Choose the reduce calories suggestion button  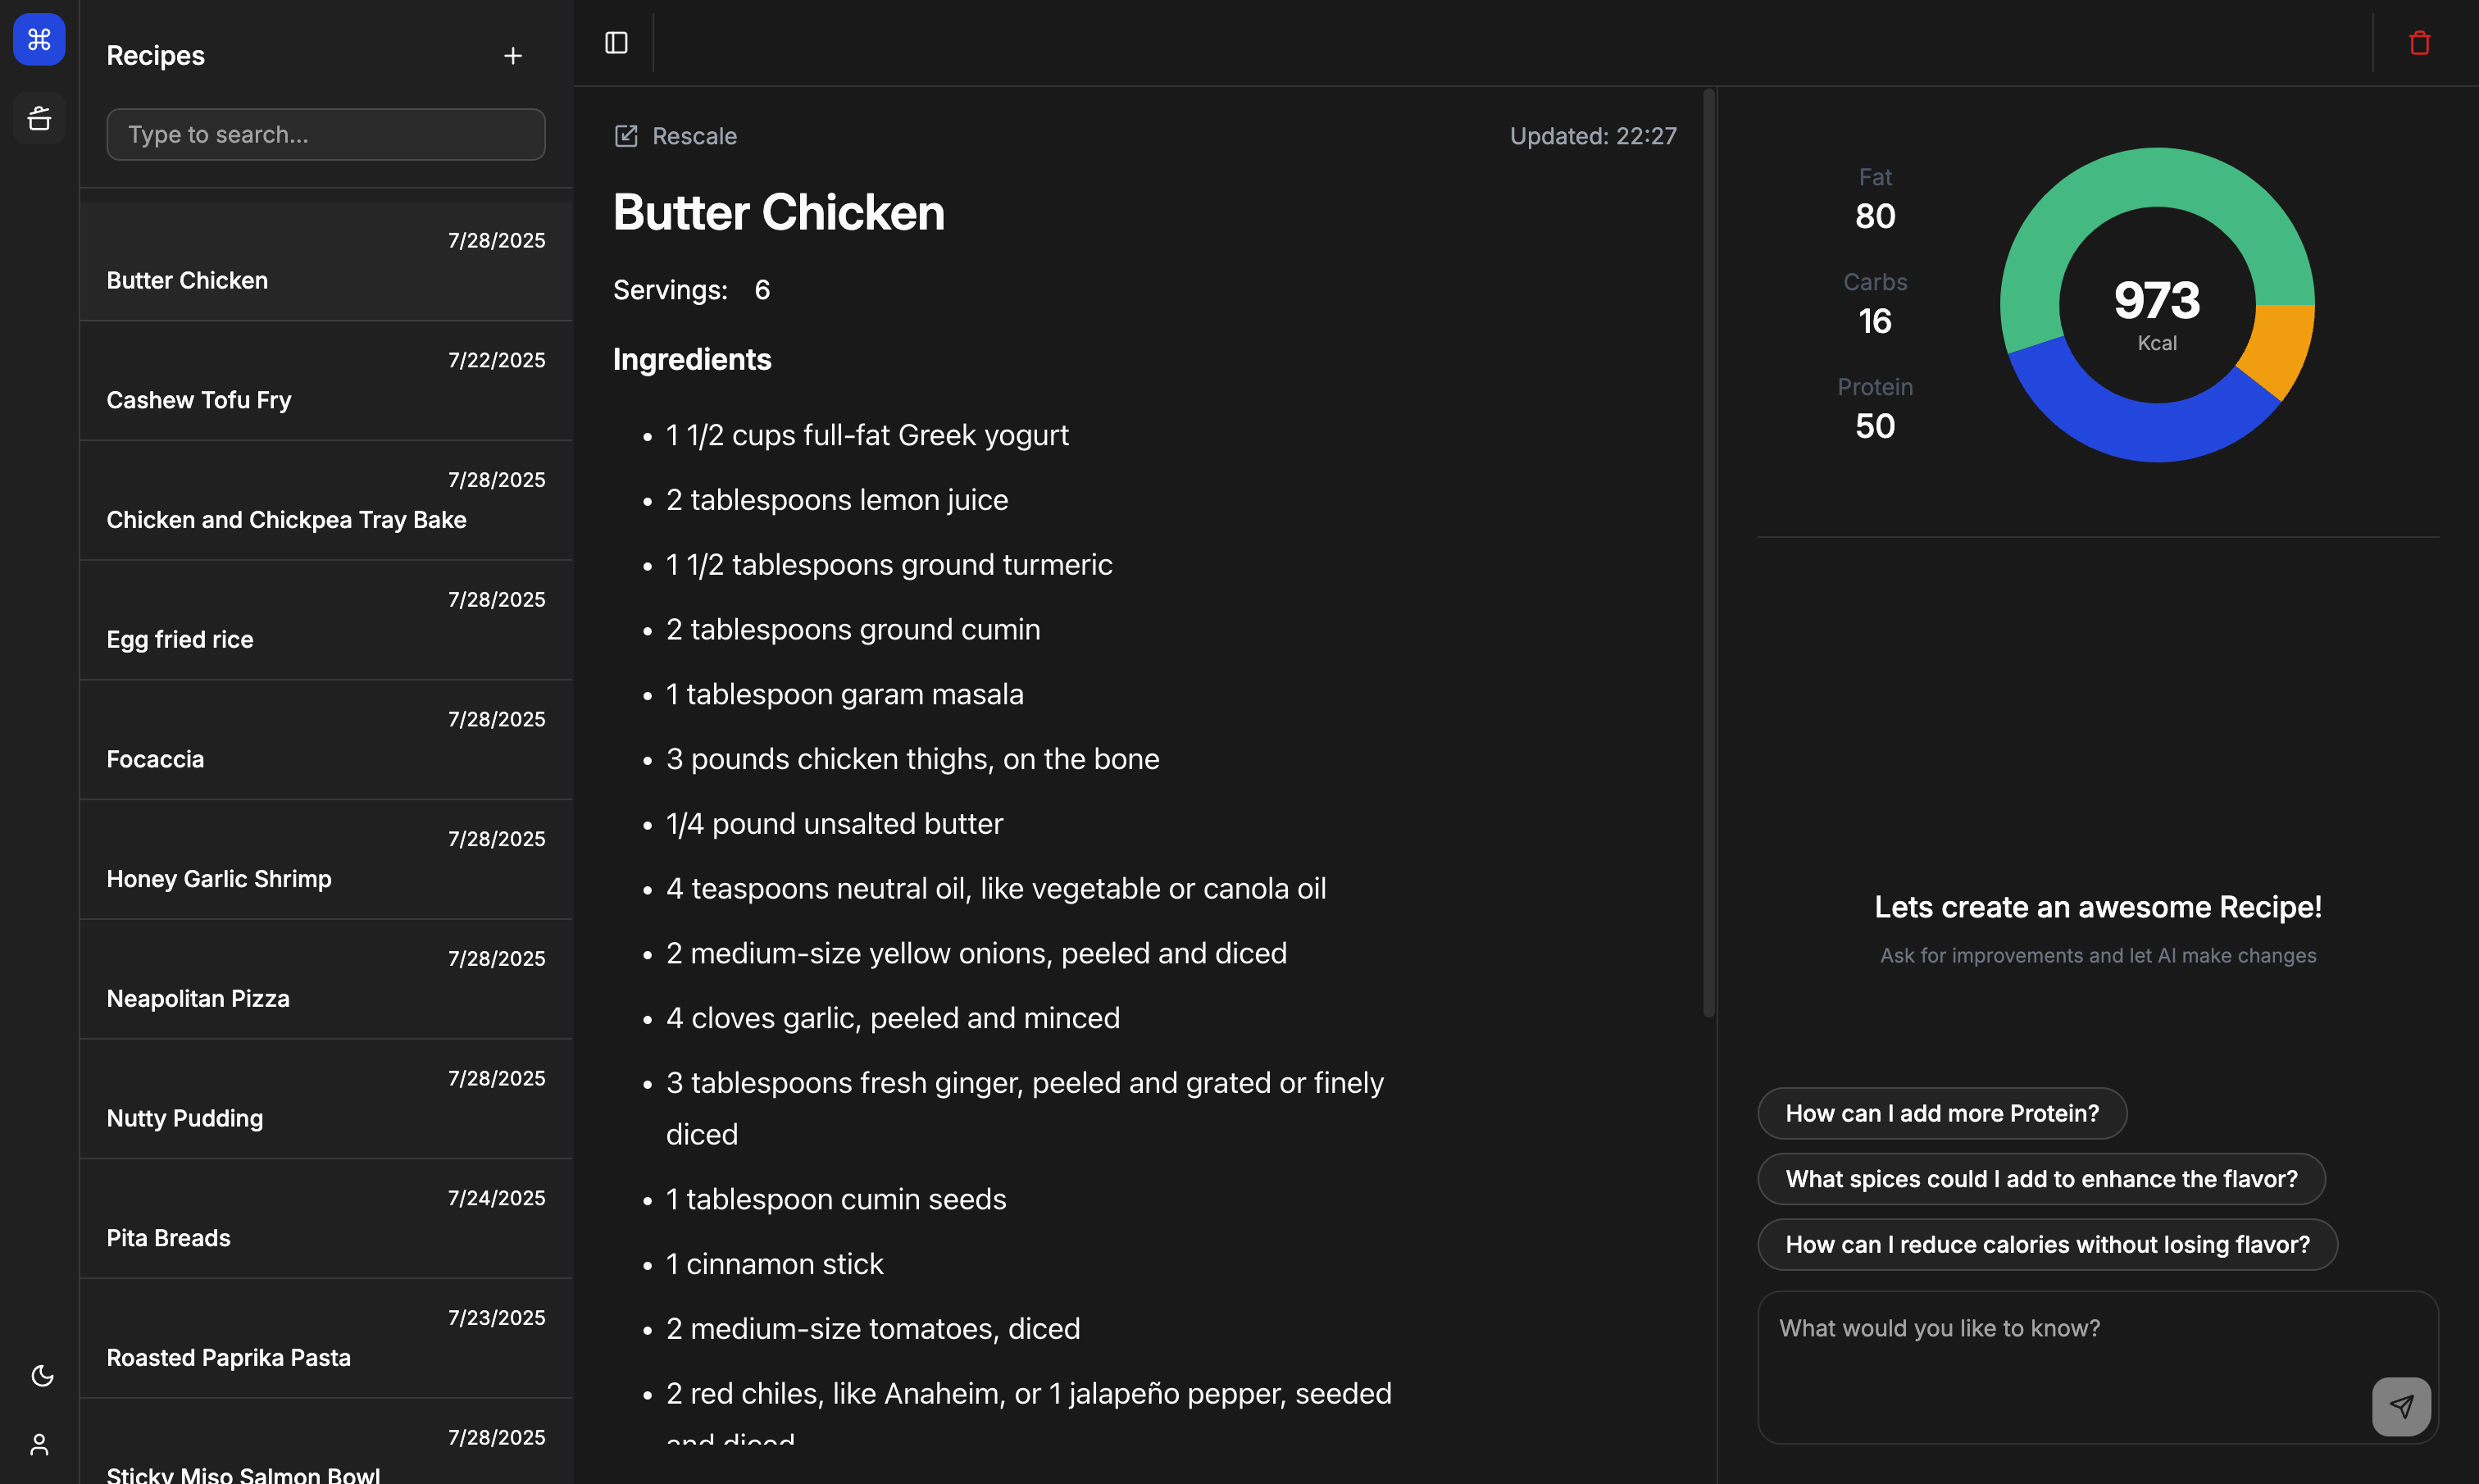click(x=2047, y=1244)
